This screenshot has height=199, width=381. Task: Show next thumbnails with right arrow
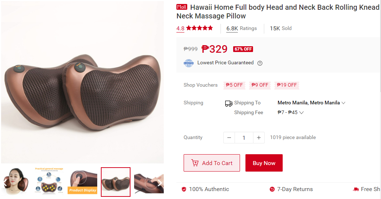point(160,183)
